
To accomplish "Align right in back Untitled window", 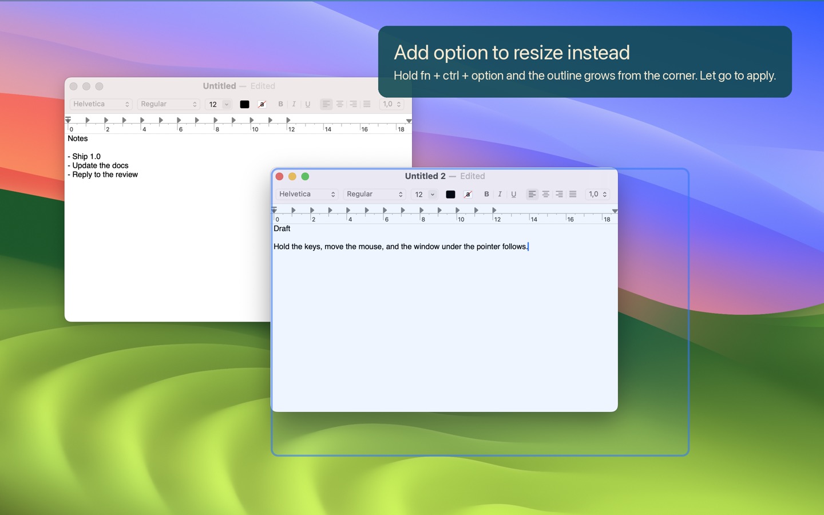I will click(353, 104).
